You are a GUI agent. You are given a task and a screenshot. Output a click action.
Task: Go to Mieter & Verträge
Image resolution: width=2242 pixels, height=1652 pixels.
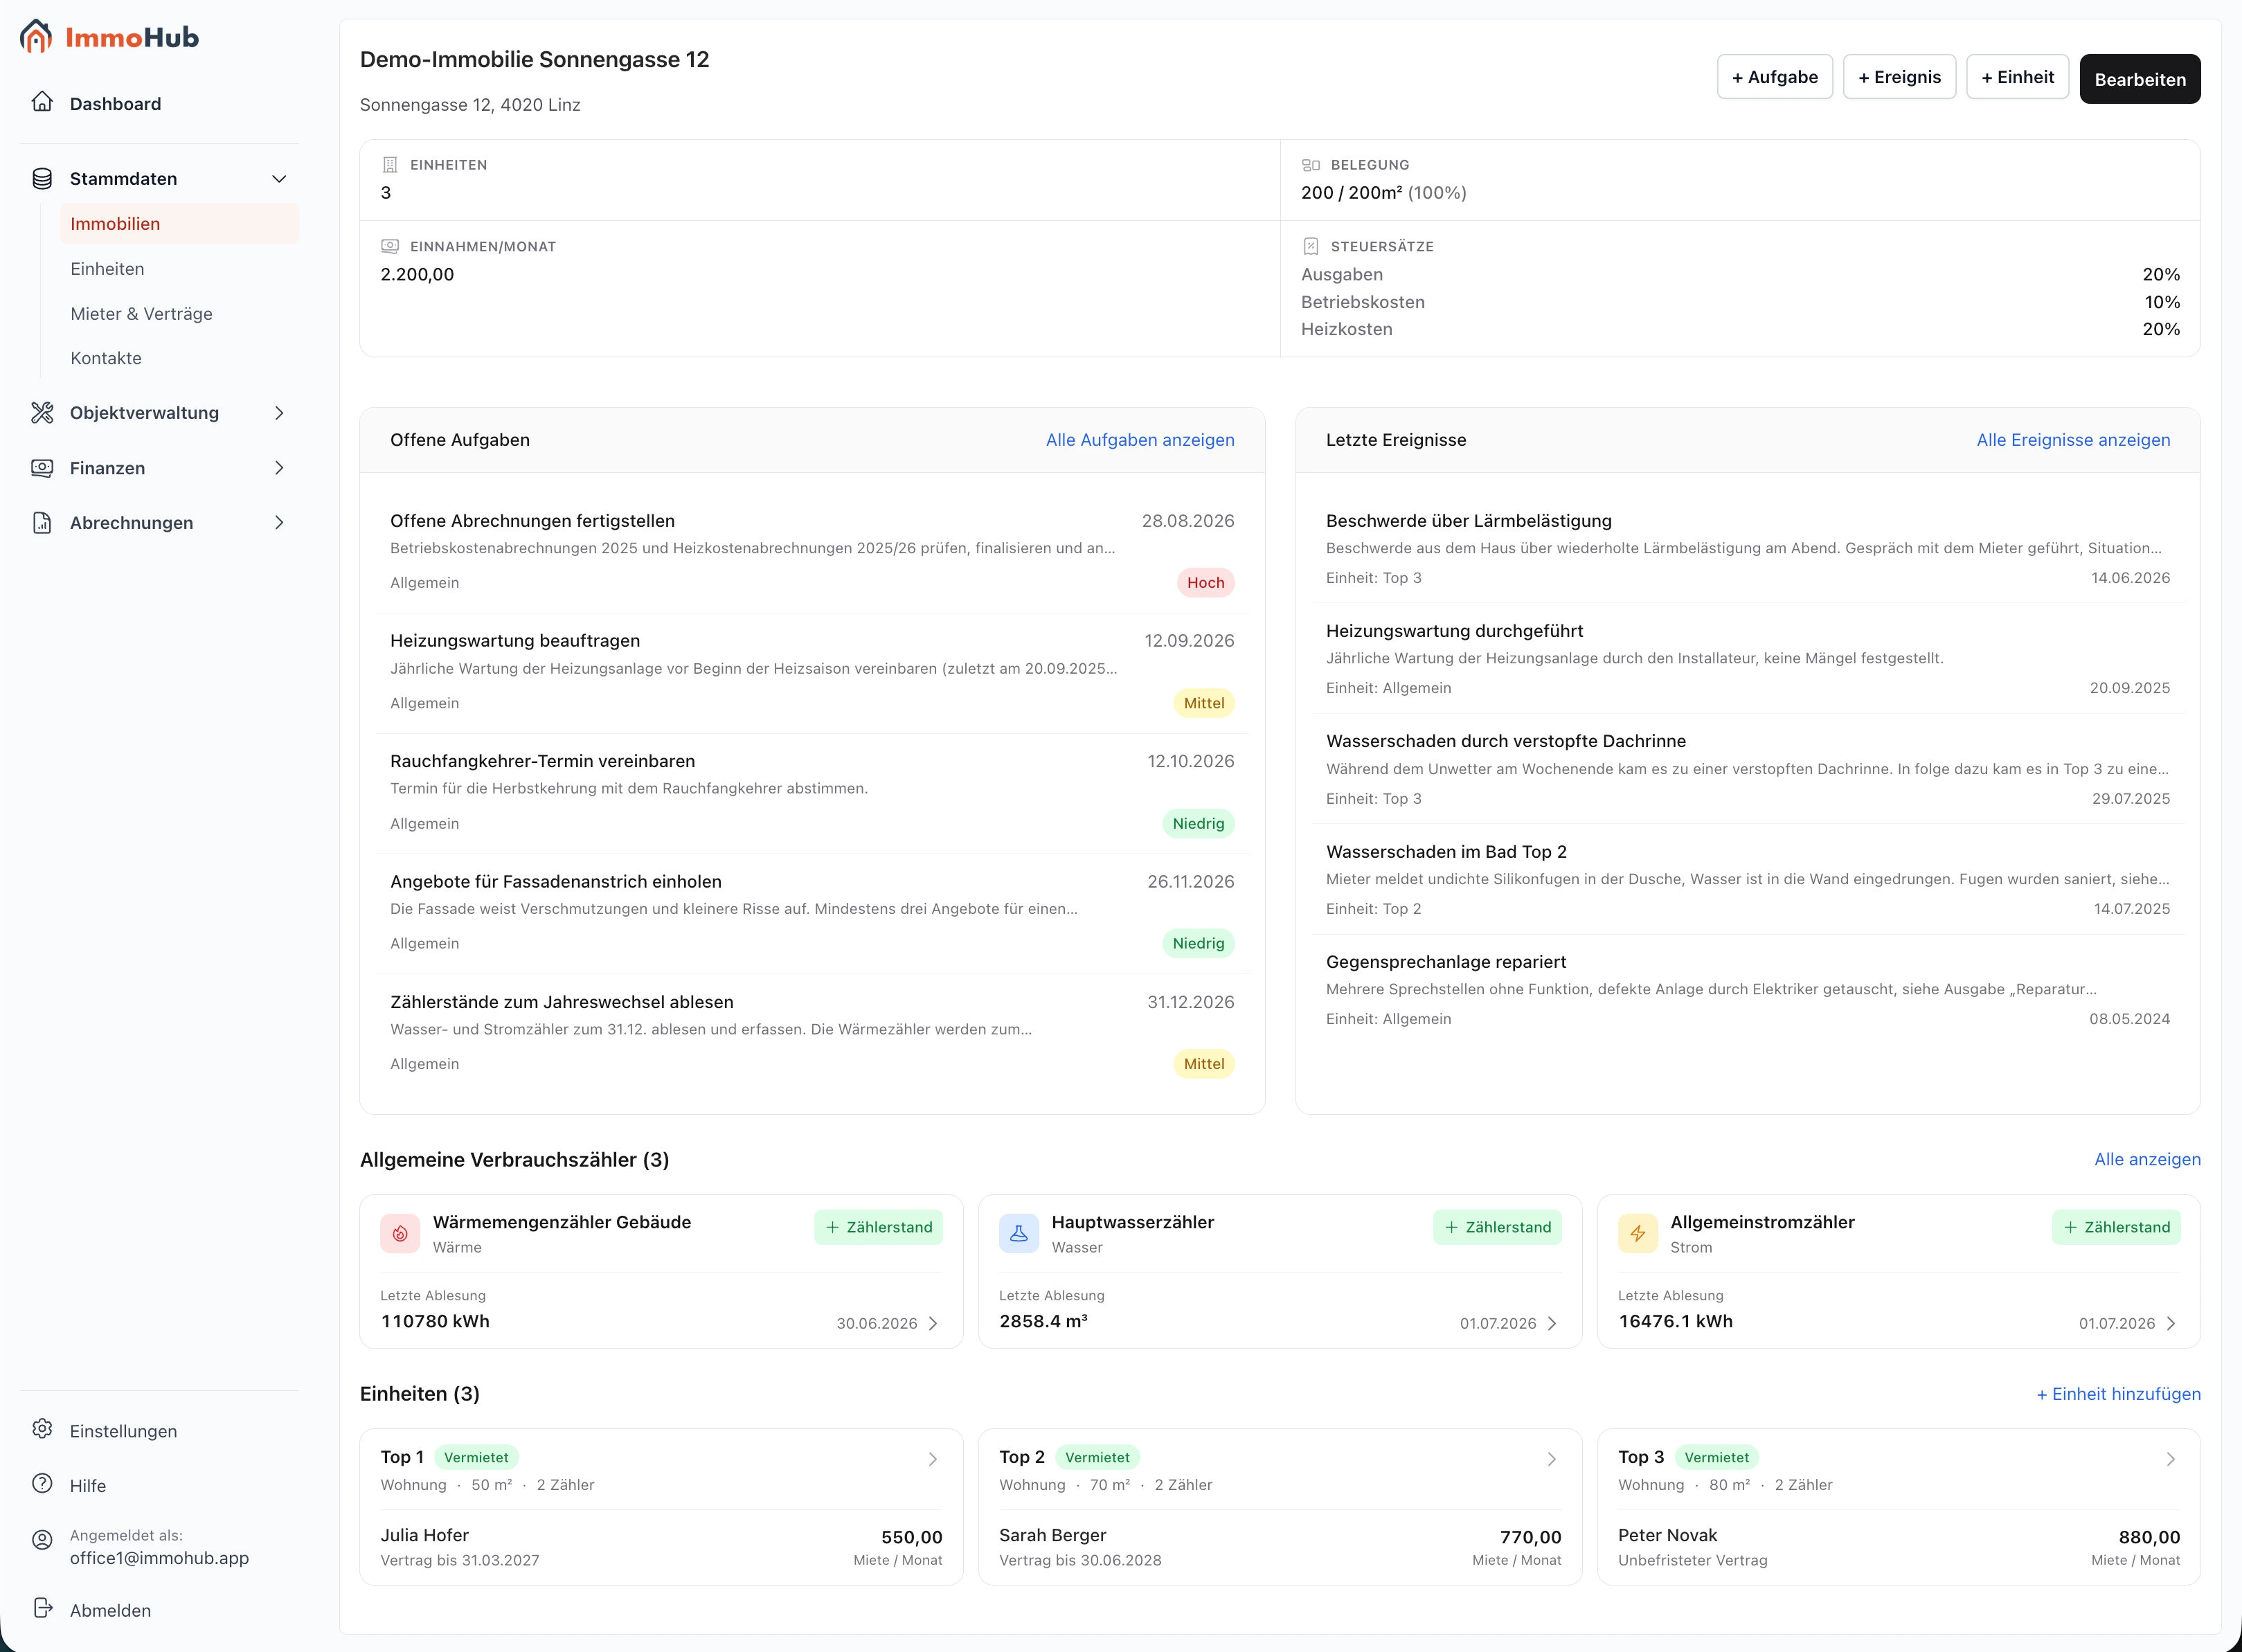(x=179, y=314)
